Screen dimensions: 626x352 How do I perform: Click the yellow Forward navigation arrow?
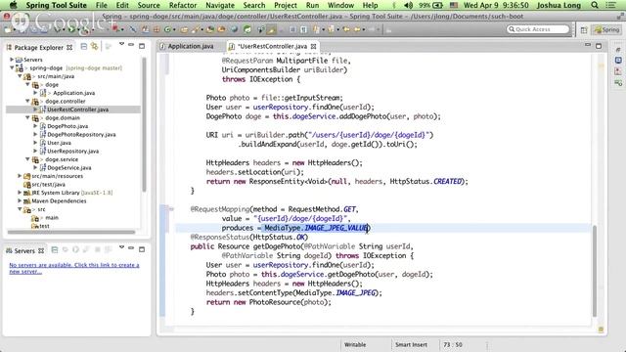coord(357,29)
